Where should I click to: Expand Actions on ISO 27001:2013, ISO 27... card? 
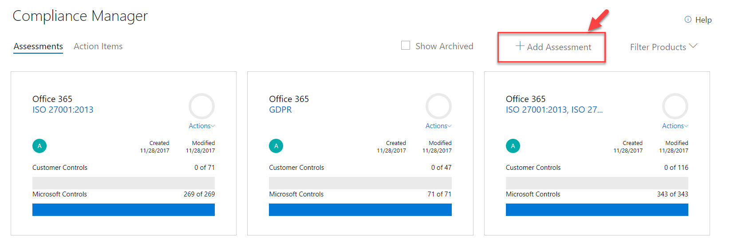click(675, 126)
